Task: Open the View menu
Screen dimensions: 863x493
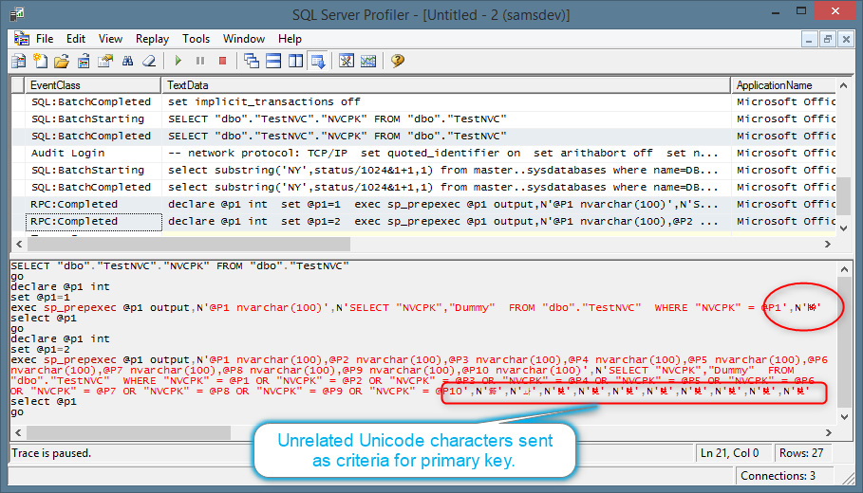Action: pos(110,39)
